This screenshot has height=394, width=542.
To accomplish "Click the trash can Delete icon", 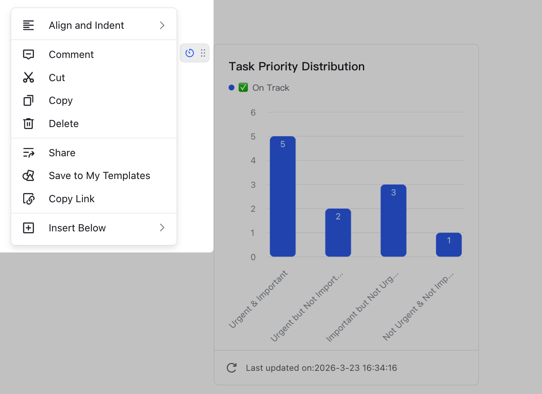I will [x=28, y=123].
